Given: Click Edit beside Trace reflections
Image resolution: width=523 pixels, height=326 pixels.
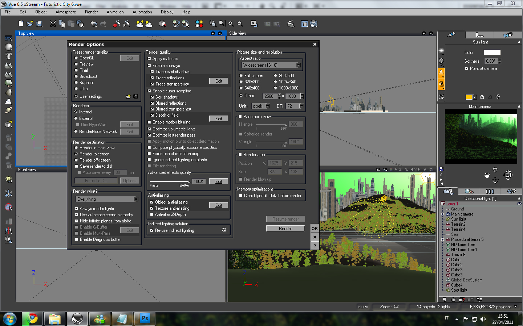Looking at the screenshot, I should (x=219, y=81).
